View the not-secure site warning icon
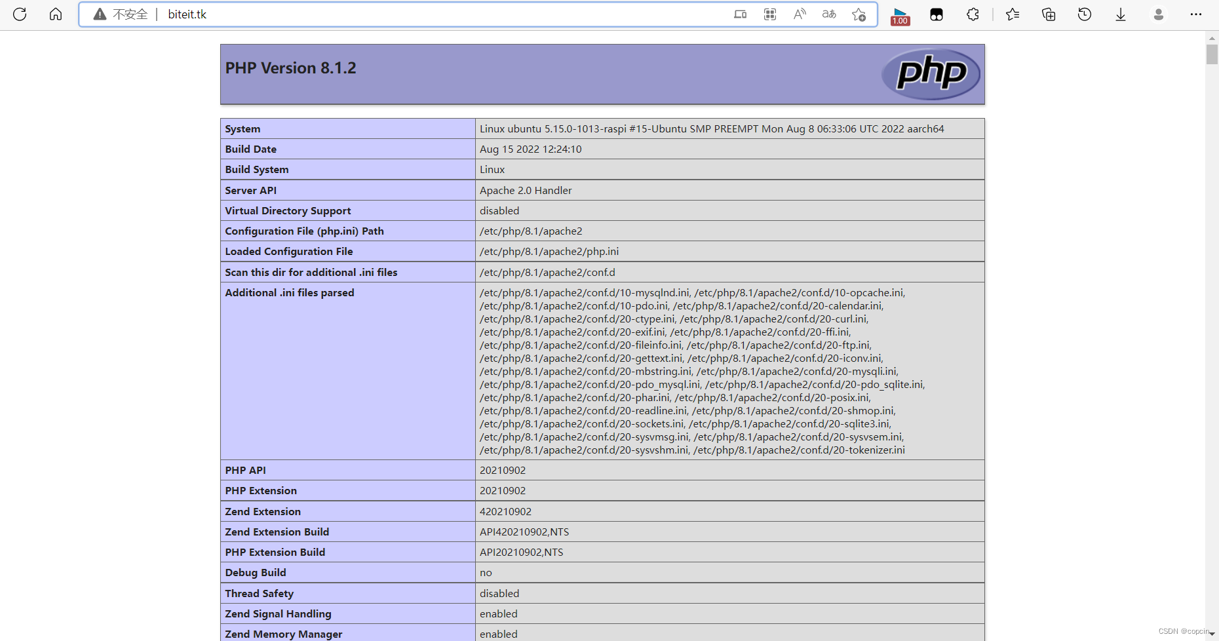The image size is (1219, 641). pyautogui.click(x=100, y=14)
